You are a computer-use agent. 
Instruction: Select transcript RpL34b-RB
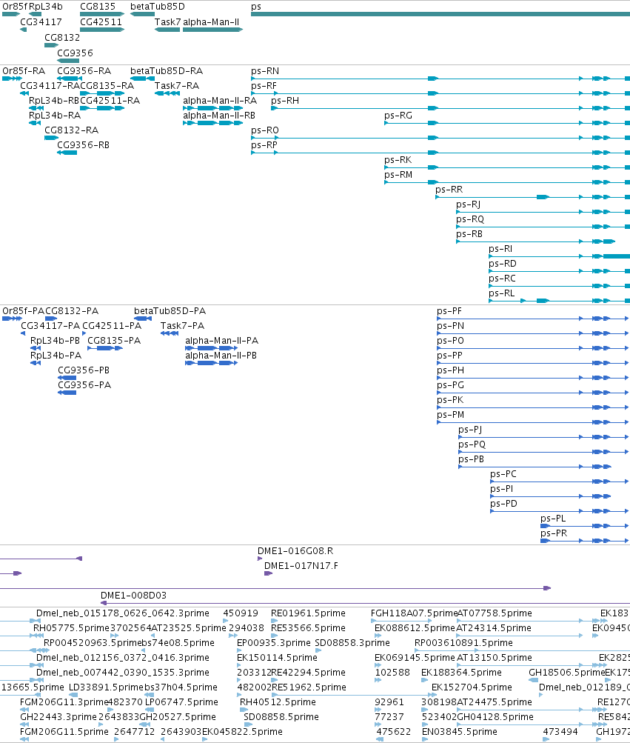pyautogui.click(x=54, y=101)
